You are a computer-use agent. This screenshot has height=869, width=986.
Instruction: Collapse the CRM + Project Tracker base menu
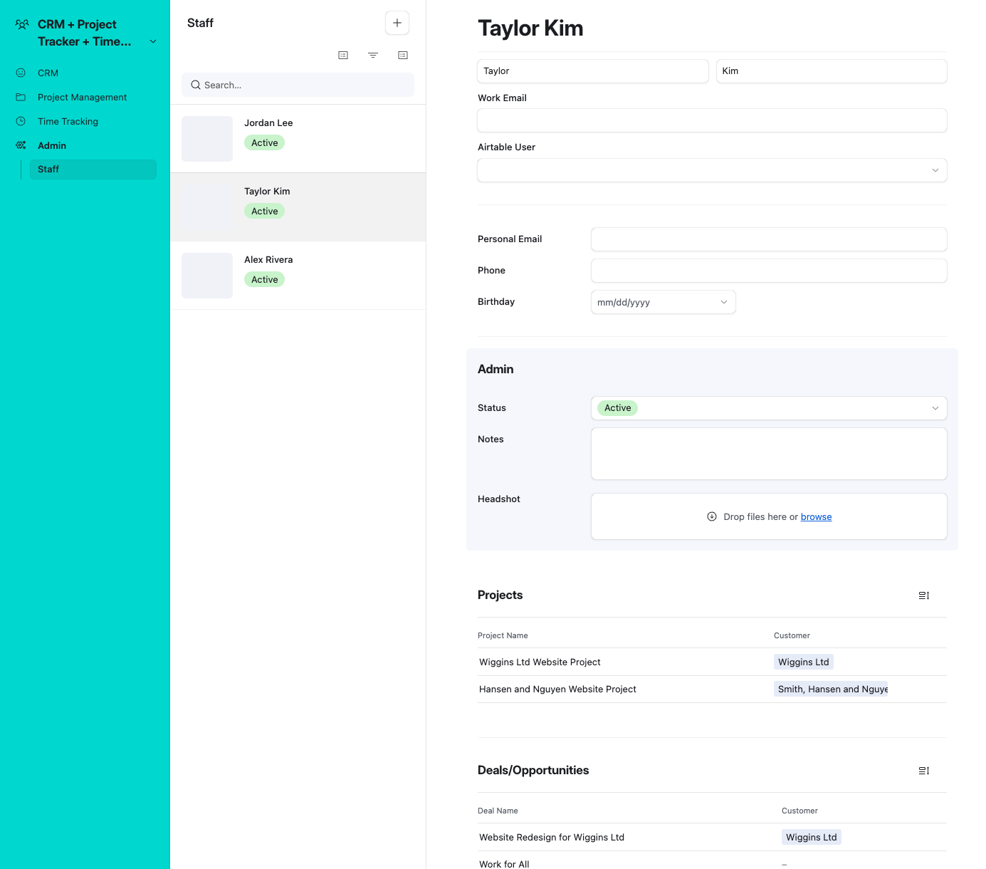152,41
